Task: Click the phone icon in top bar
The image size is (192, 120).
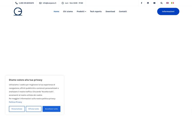Action: pyautogui.click(x=17, y=3)
